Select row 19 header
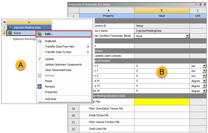The image size is (208, 133). tap(73, 109)
